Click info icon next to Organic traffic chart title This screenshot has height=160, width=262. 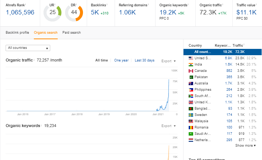[34, 59]
